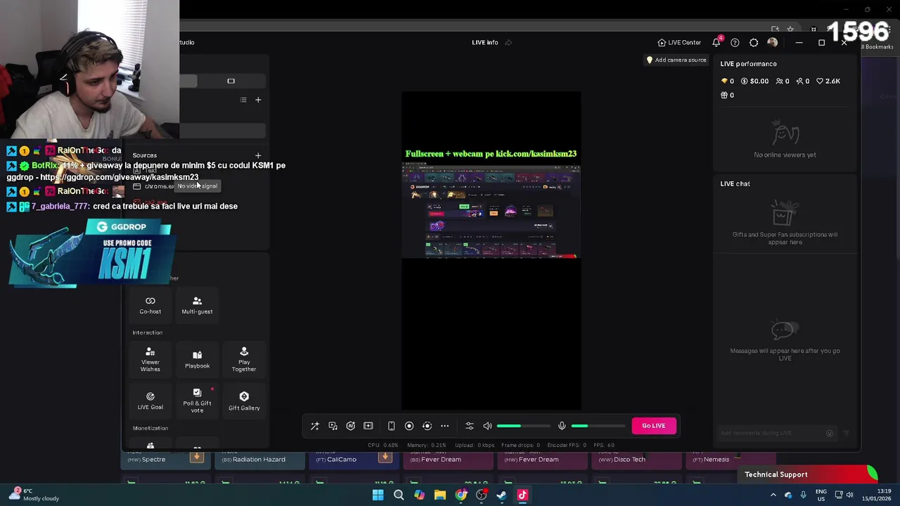
Task: Mute the speaker output
Action: (x=487, y=426)
